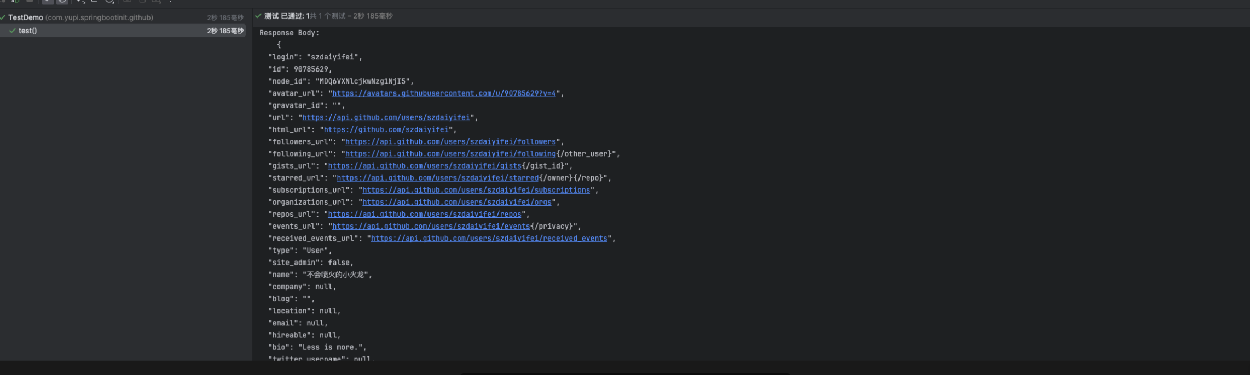The height and width of the screenshot is (375, 1250).
Task: Click the "login": "szdaiyifei" line
Action: 315,57
